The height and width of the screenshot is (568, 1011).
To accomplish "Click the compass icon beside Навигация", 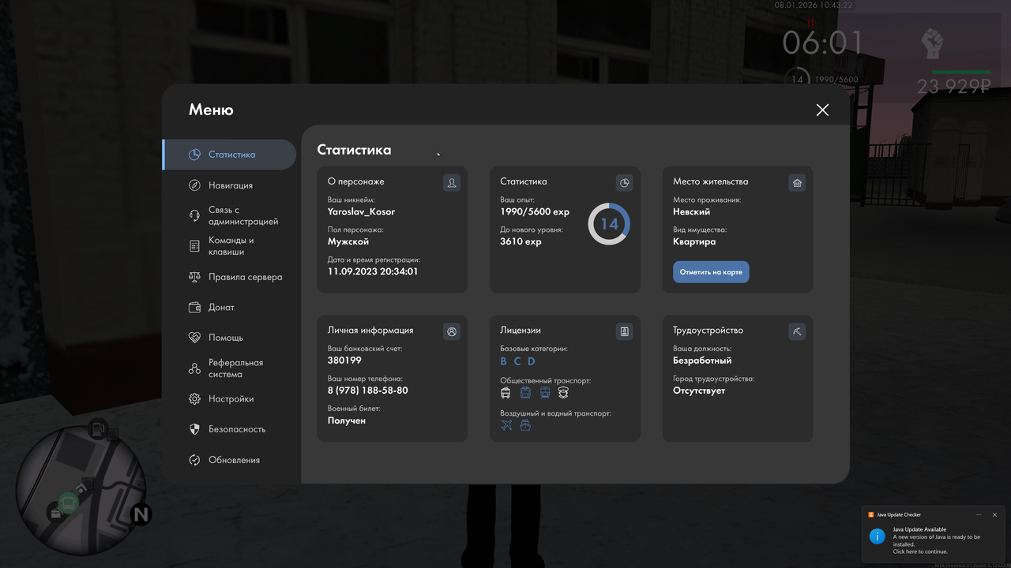I will [x=194, y=185].
